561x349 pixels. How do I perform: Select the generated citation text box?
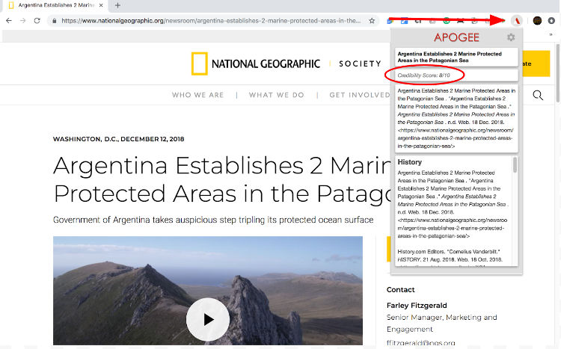[x=456, y=118]
